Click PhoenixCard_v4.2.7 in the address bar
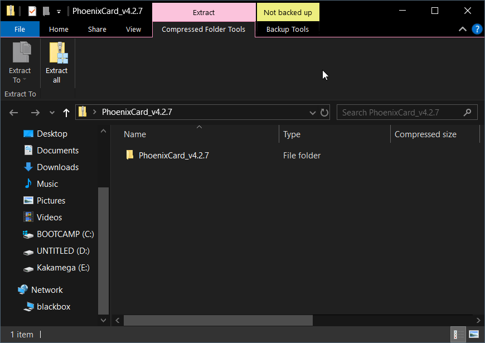Image resolution: width=485 pixels, height=343 pixels. click(x=137, y=112)
